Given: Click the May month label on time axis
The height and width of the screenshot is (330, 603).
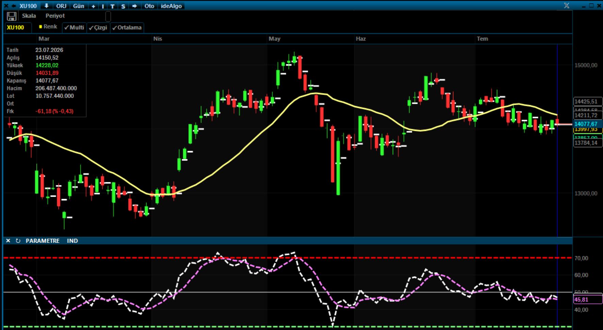Looking at the screenshot, I should [274, 39].
